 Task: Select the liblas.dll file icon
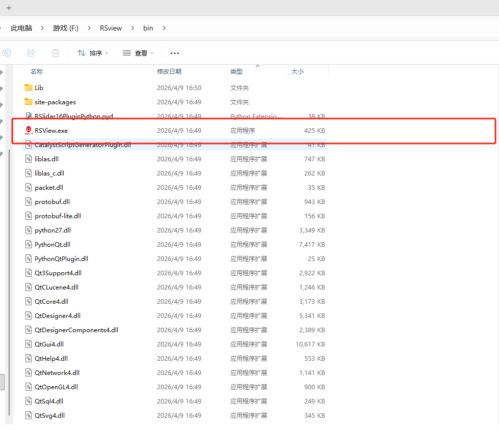point(29,159)
